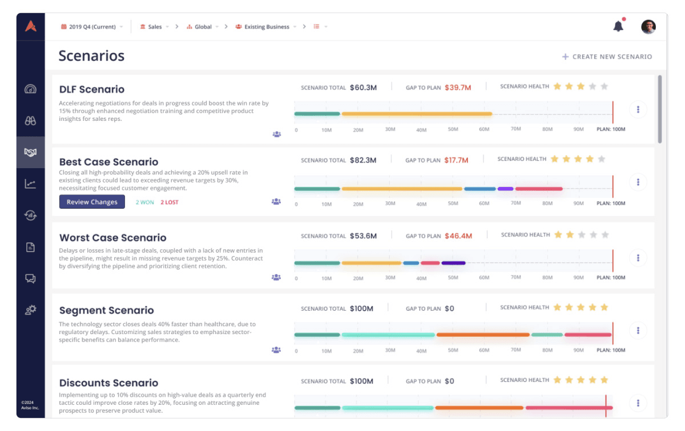685x431 pixels.
Task: Expand the Existing Business dropdown
Action: click(x=266, y=27)
